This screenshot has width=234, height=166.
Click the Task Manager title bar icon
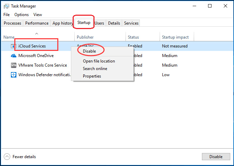tap(6, 6)
